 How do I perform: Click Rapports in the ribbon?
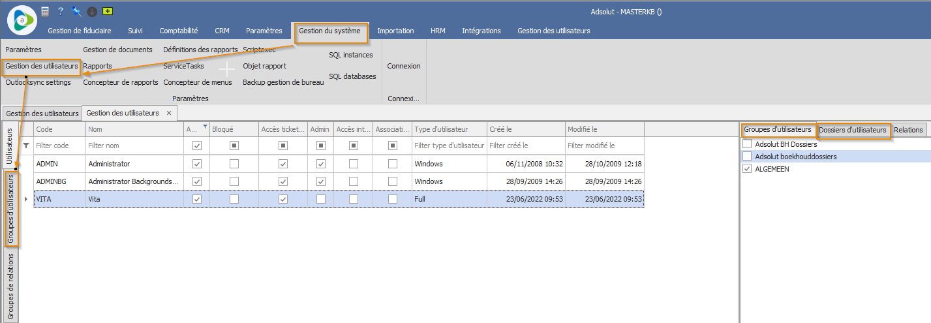coord(97,66)
